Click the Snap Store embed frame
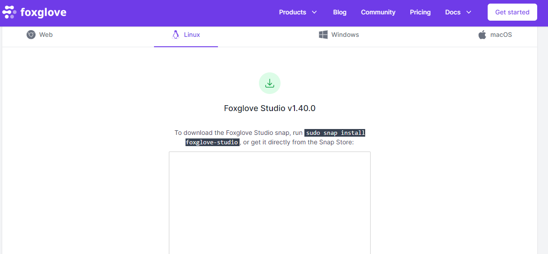 click(x=270, y=203)
